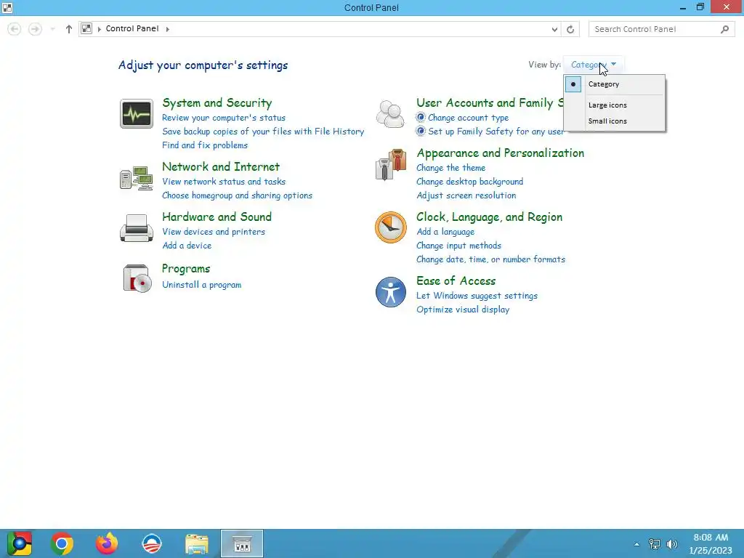Viewport: 744px width, 558px height.
Task: Open Clock, Language, and Region clock icon
Action: pyautogui.click(x=390, y=227)
